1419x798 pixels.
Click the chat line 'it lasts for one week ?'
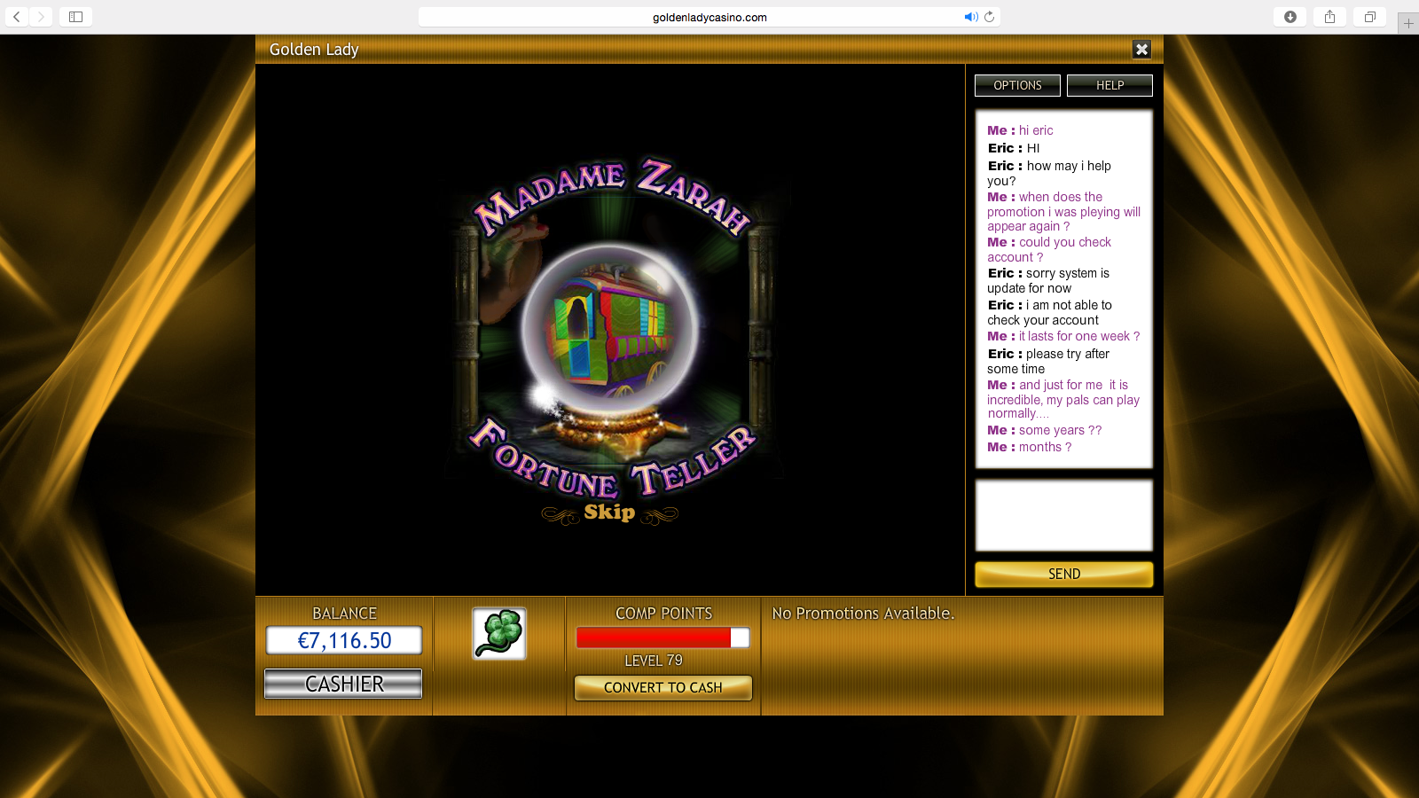click(1063, 336)
